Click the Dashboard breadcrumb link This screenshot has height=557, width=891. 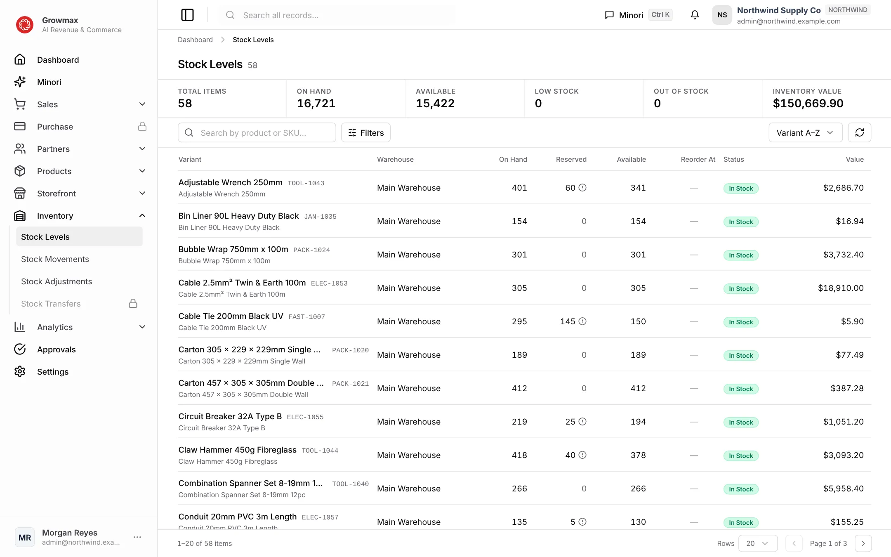[x=195, y=40]
